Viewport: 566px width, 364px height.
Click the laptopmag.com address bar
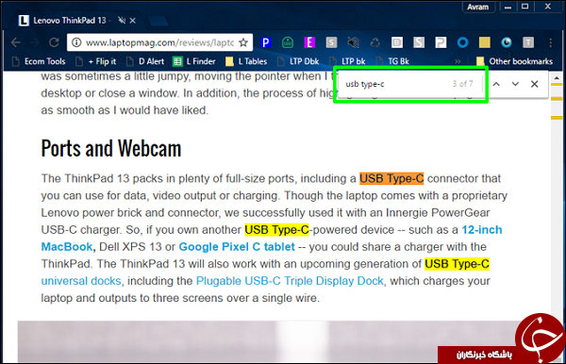click(x=159, y=42)
